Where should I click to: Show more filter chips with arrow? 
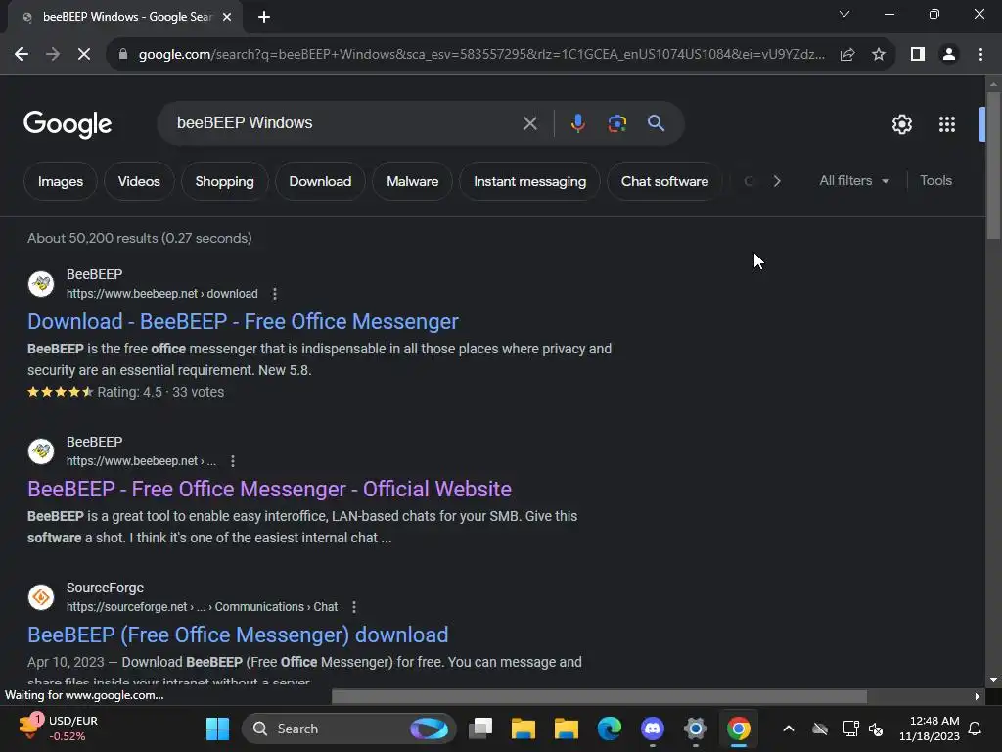pyautogui.click(x=777, y=181)
